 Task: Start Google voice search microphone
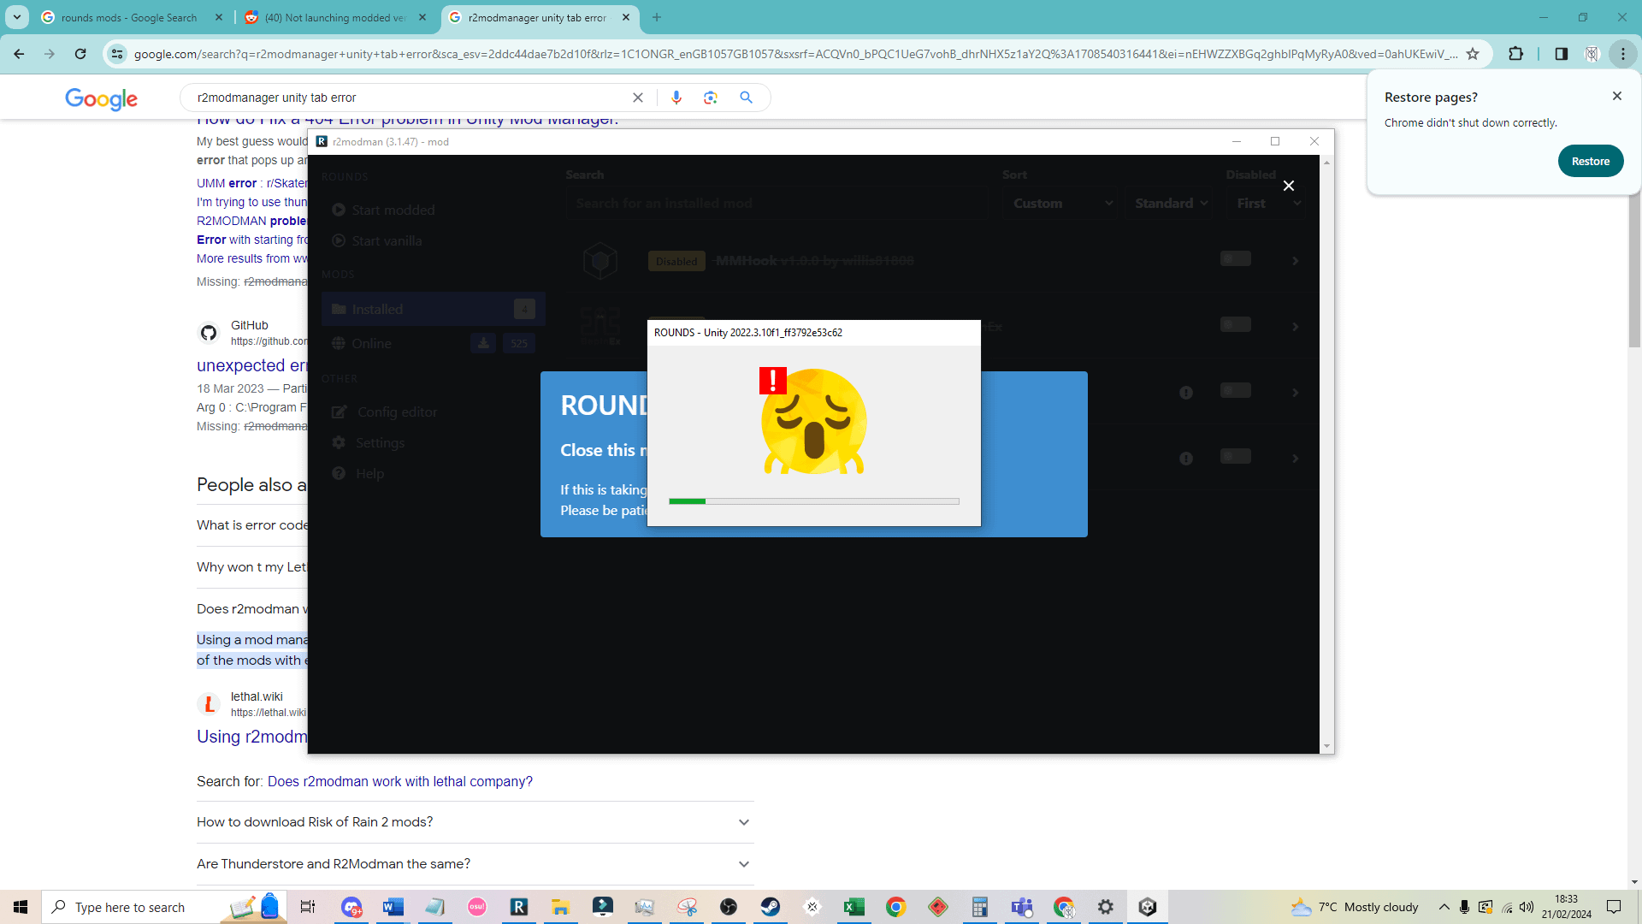tap(676, 98)
